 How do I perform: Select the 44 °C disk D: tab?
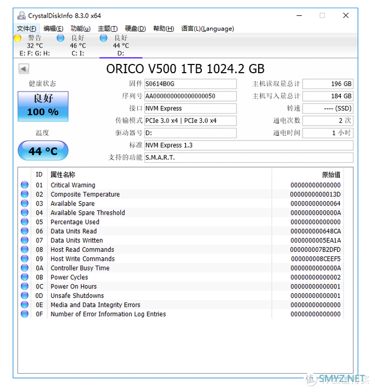[121, 45]
